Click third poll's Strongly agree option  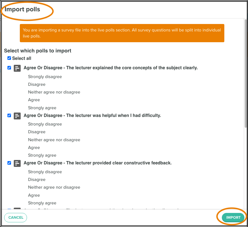point(42,203)
